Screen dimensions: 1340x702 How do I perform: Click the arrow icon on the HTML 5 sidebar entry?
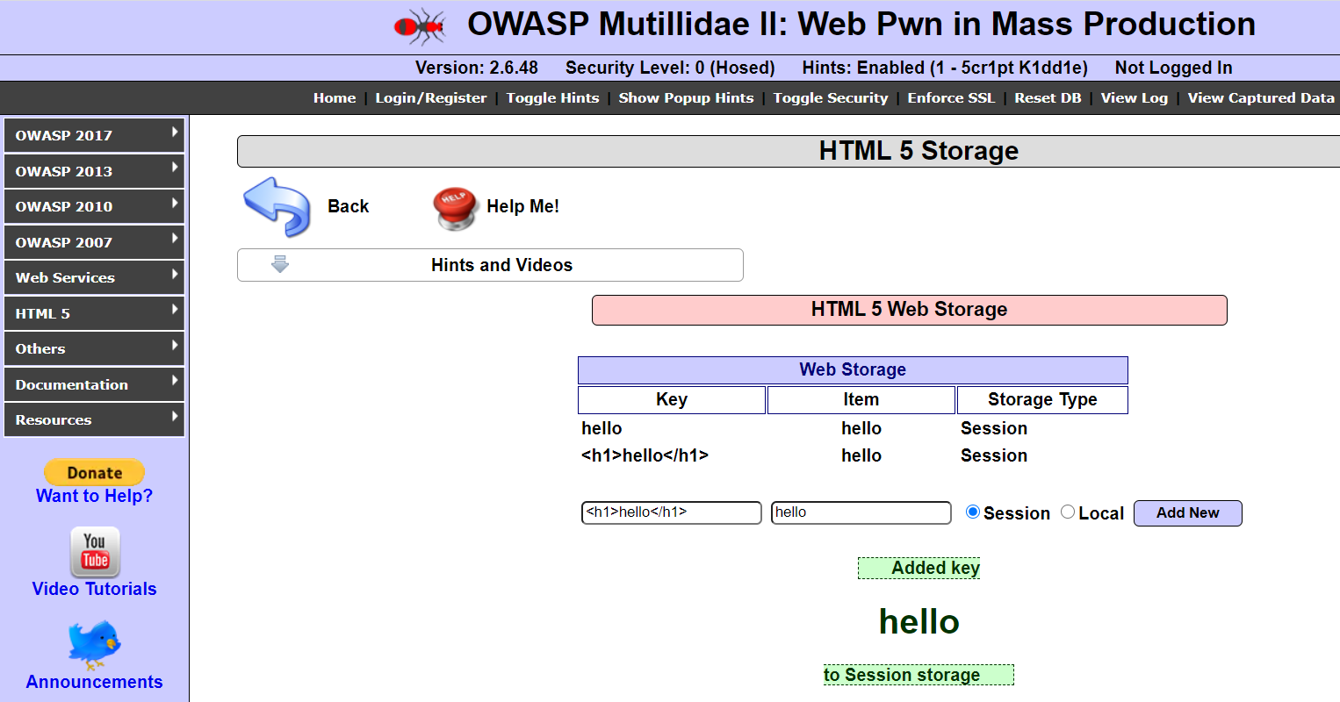176,312
